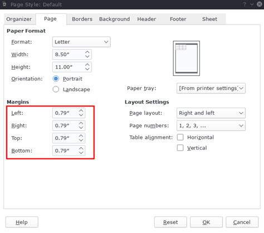Confirm settings with the OK button

(x=206, y=222)
